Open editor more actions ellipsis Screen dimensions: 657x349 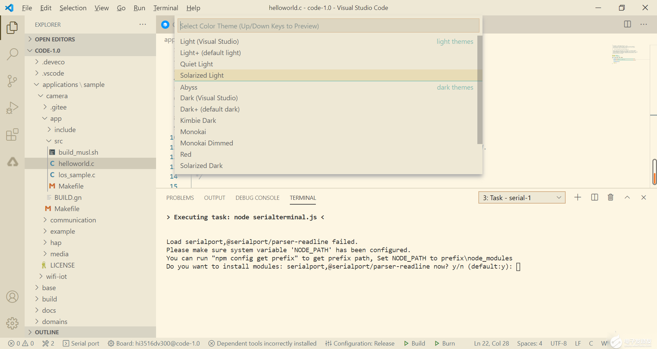644,24
